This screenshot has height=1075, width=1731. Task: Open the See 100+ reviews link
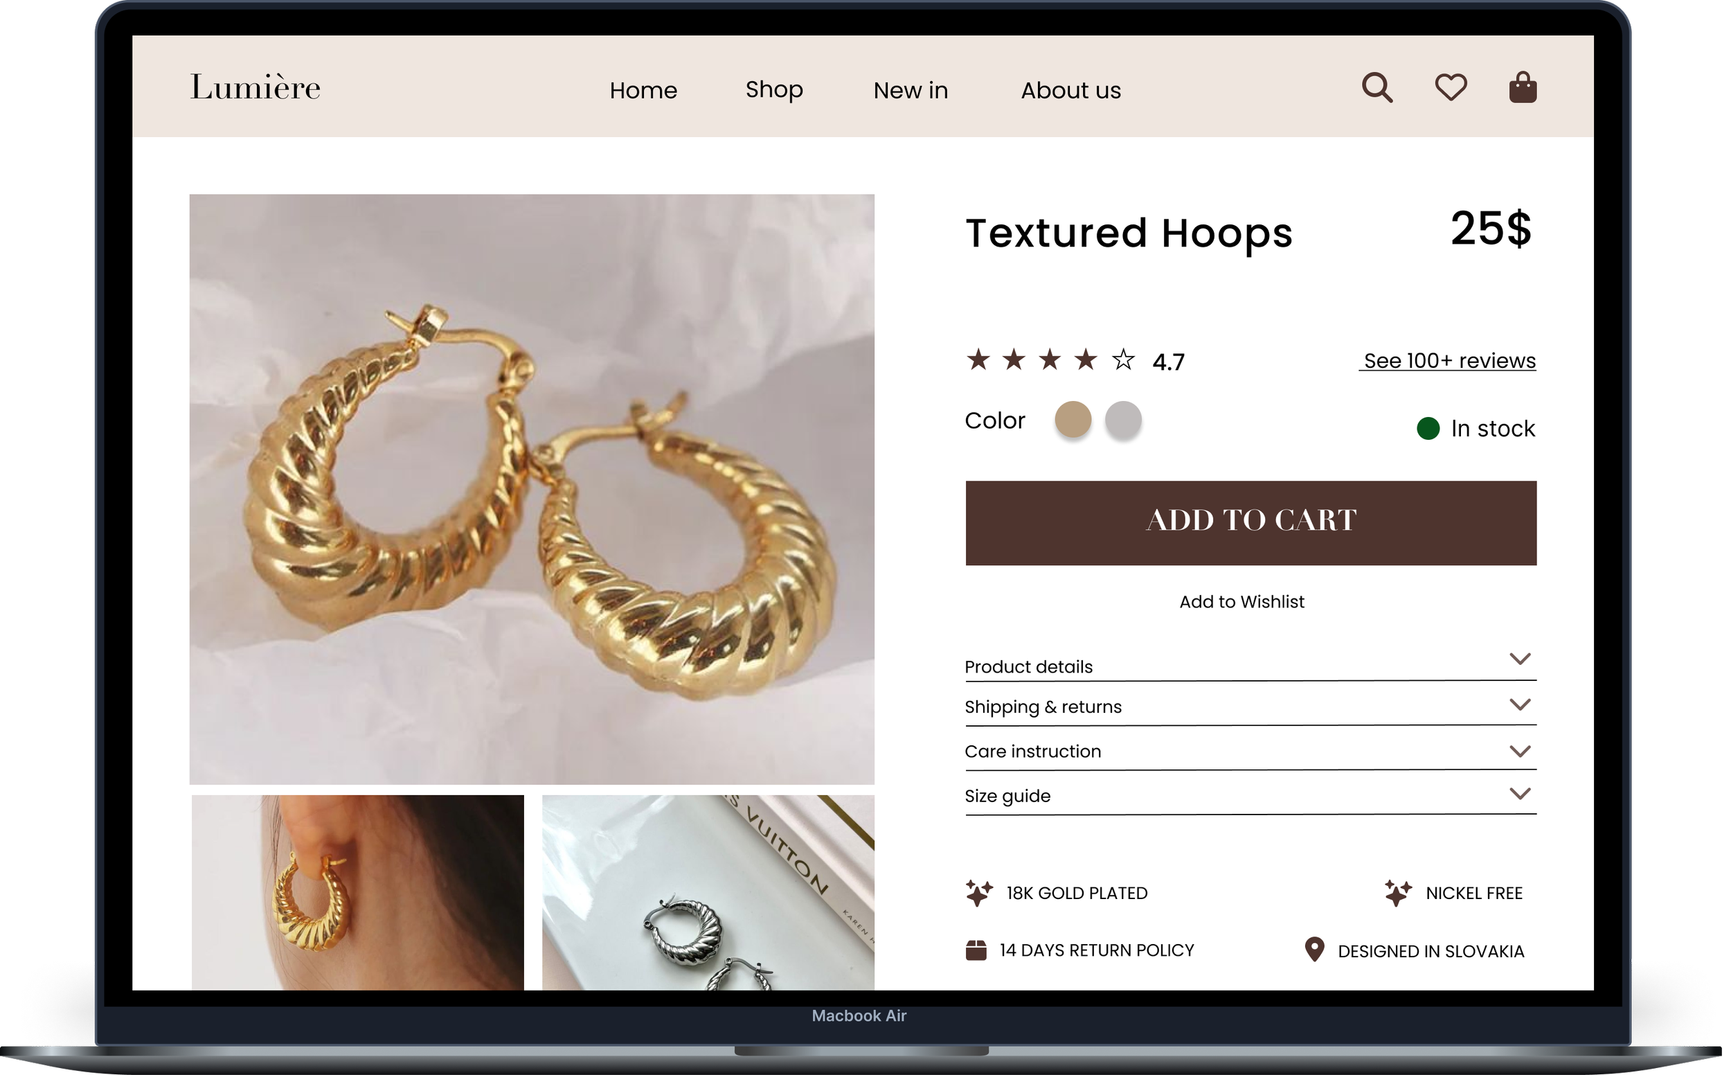(1449, 360)
